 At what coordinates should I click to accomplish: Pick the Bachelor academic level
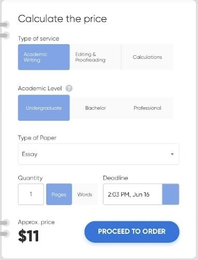[x=96, y=108]
